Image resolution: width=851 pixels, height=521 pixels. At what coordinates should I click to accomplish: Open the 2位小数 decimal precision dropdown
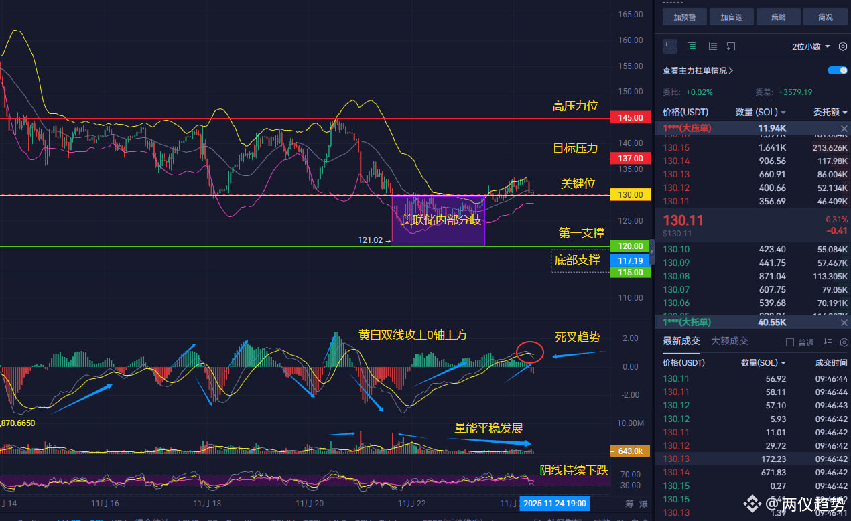pyautogui.click(x=811, y=46)
